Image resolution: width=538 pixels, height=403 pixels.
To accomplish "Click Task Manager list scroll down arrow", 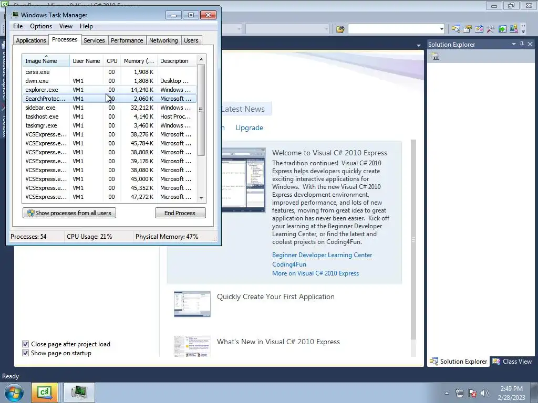I will click(201, 198).
